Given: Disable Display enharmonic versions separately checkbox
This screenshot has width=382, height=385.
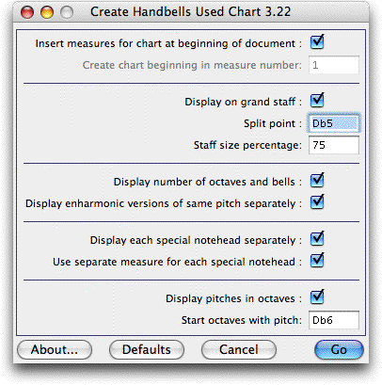Looking at the screenshot, I should click(317, 202).
